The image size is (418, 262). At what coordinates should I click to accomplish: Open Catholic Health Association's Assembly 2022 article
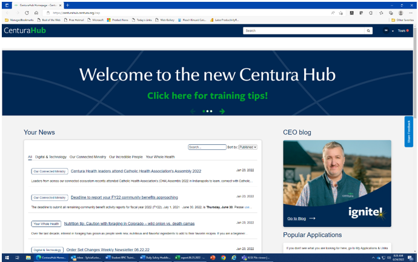pyautogui.click(x=136, y=171)
